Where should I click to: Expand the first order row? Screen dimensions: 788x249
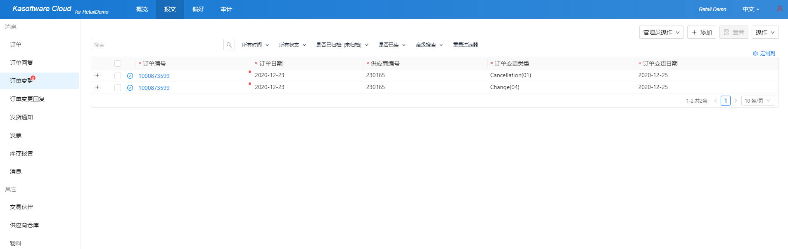pos(97,75)
